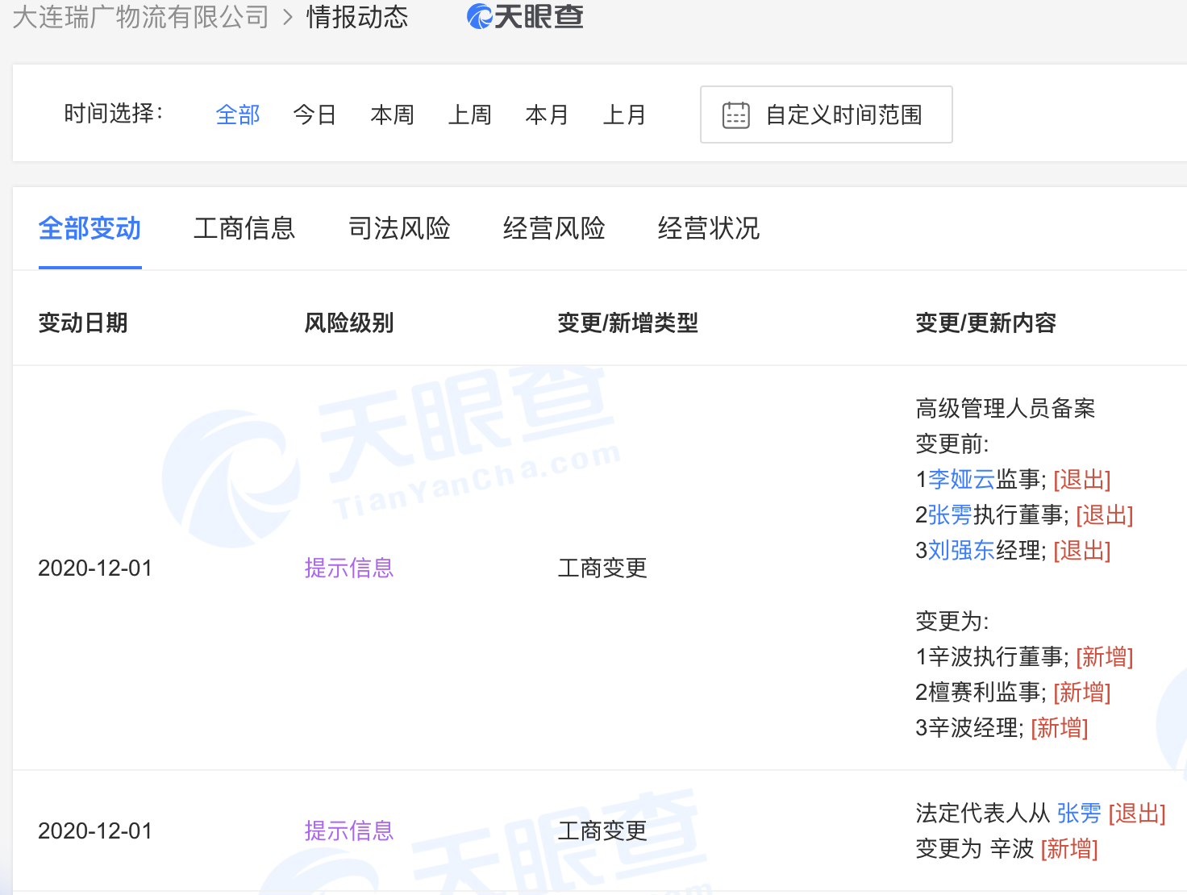This screenshot has height=895, width=1187.
Task: Click 提示信息 in the 法定代表人 row
Action: (x=349, y=831)
